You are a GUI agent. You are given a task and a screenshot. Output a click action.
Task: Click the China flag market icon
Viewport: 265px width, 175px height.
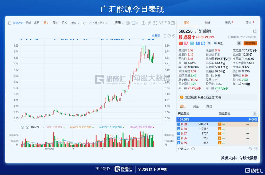181,44
